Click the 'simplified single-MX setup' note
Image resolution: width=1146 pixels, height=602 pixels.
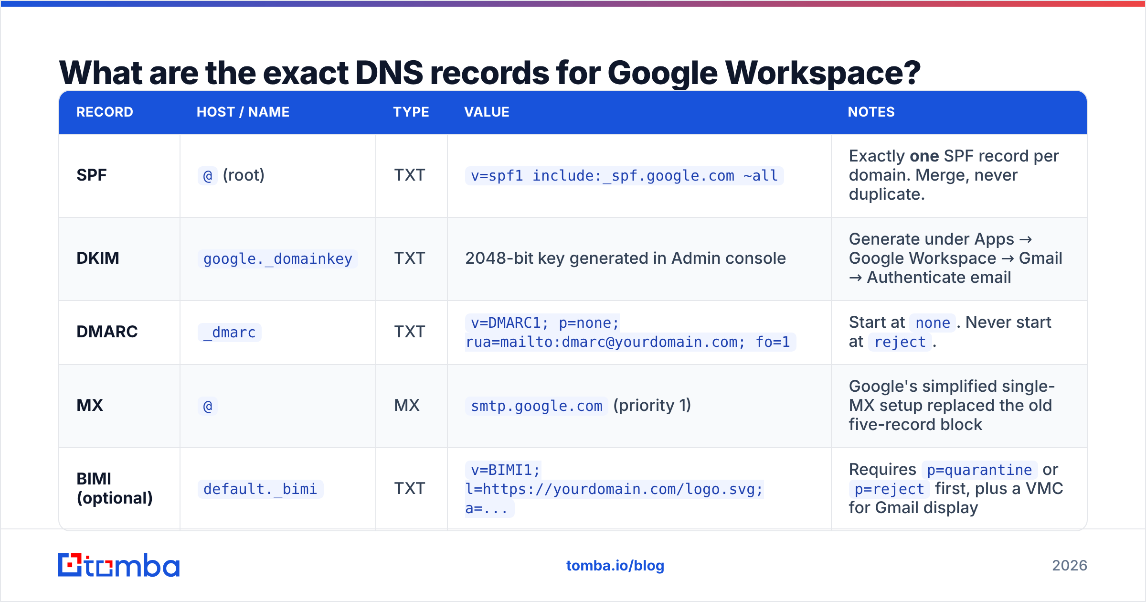(952, 406)
